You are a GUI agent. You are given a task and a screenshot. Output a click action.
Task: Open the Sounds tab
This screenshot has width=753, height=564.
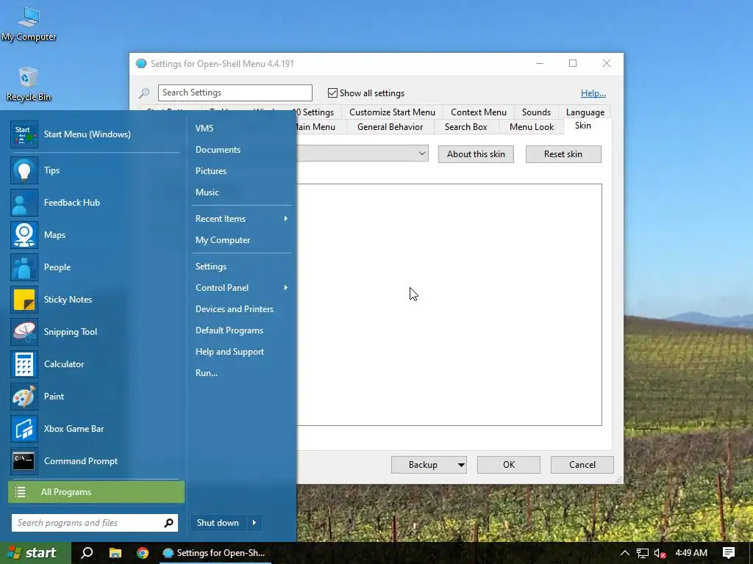click(x=536, y=112)
